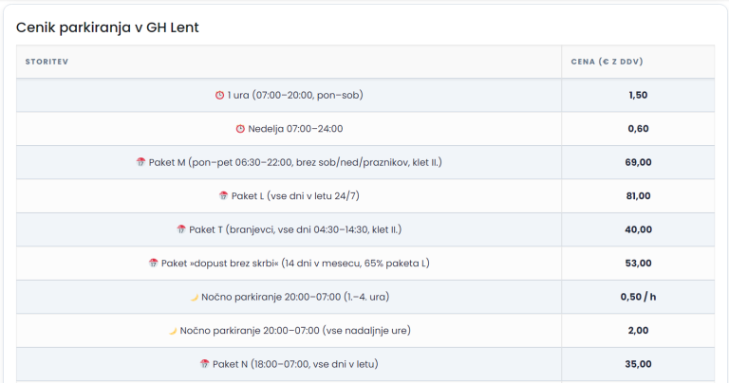Select the 40,00 price for Paket T
The height and width of the screenshot is (383, 729).
coord(638,229)
